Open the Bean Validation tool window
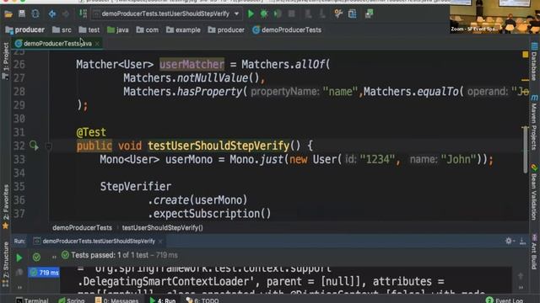This screenshot has height=303, width=540. [x=534, y=192]
